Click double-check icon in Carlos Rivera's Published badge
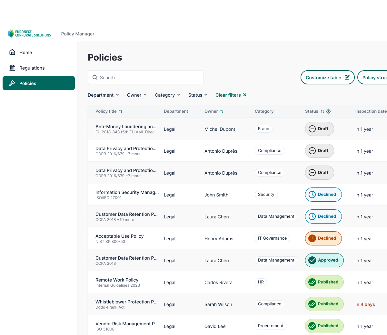Viewport: 387px width, 335px height. pyautogui.click(x=312, y=282)
